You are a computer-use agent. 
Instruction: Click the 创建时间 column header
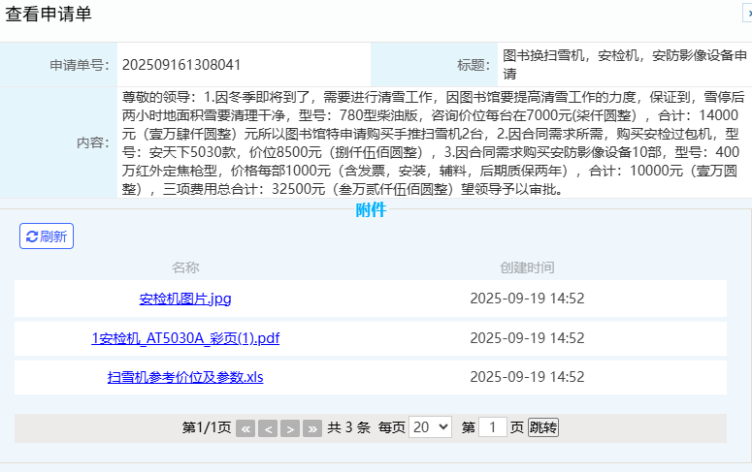point(527,267)
